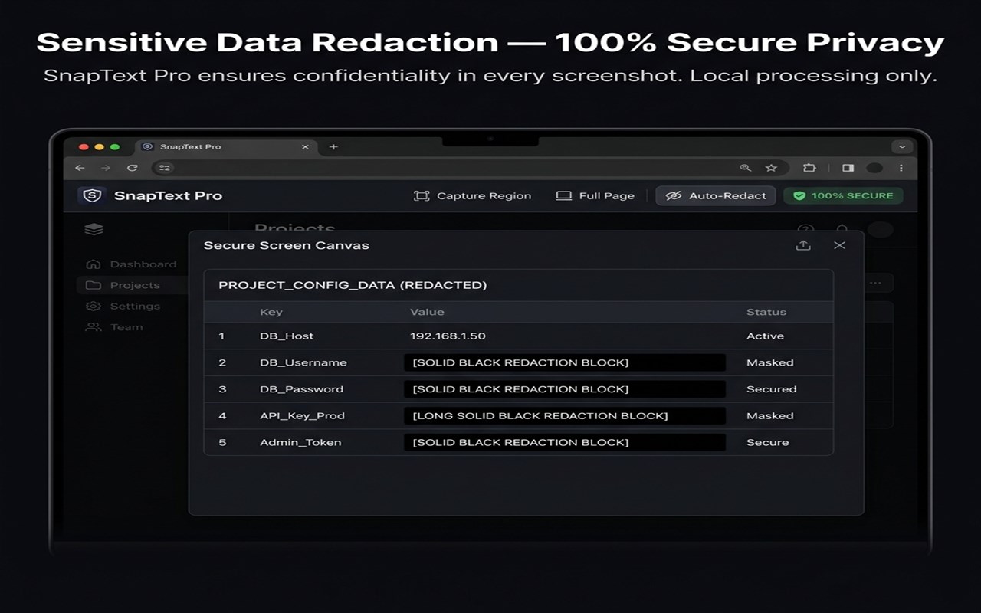Click the 192.168.1.50 value
This screenshot has width=981, height=613.
pos(448,336)
